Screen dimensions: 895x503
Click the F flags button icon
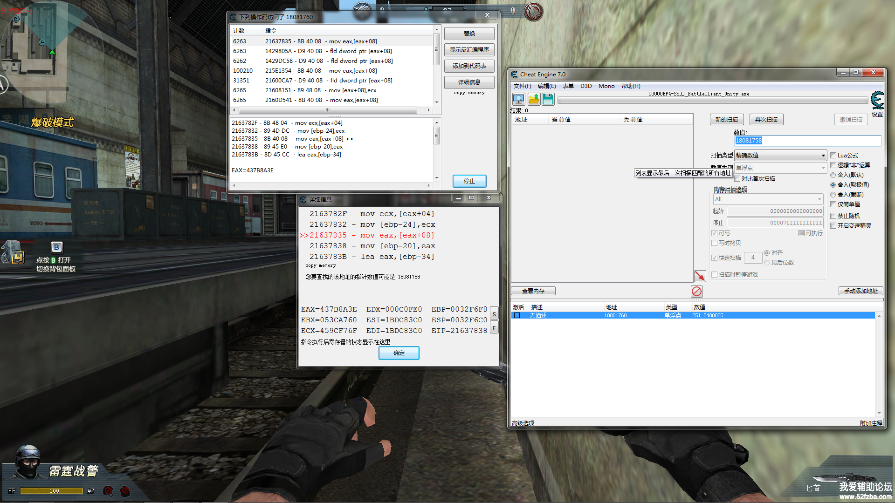point(494,328)
